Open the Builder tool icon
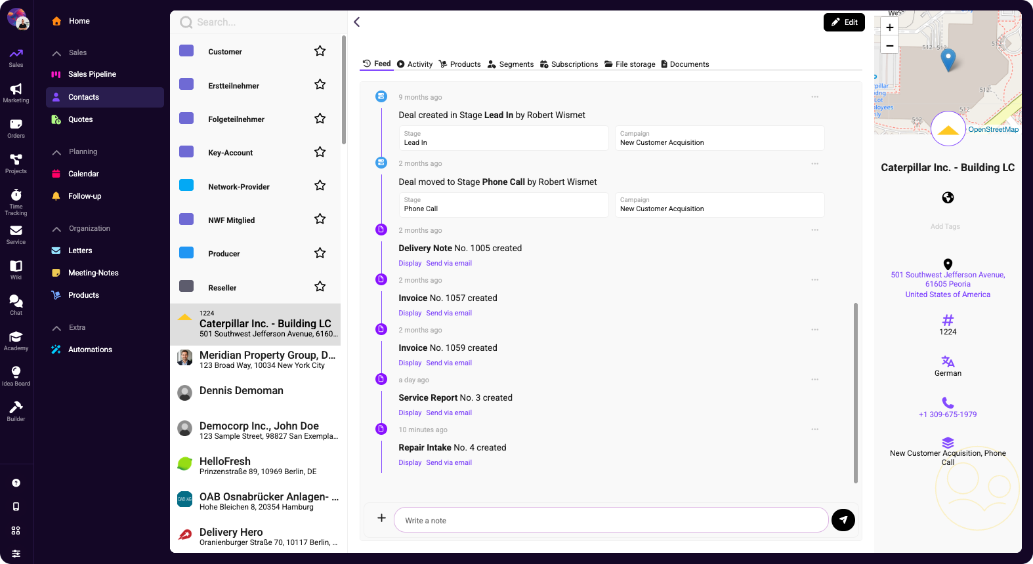1033x564 pixels. 16,407
